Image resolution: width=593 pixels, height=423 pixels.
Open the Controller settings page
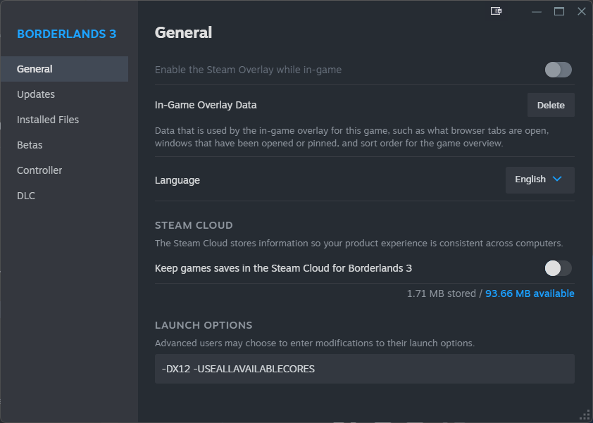coord(39,170)
